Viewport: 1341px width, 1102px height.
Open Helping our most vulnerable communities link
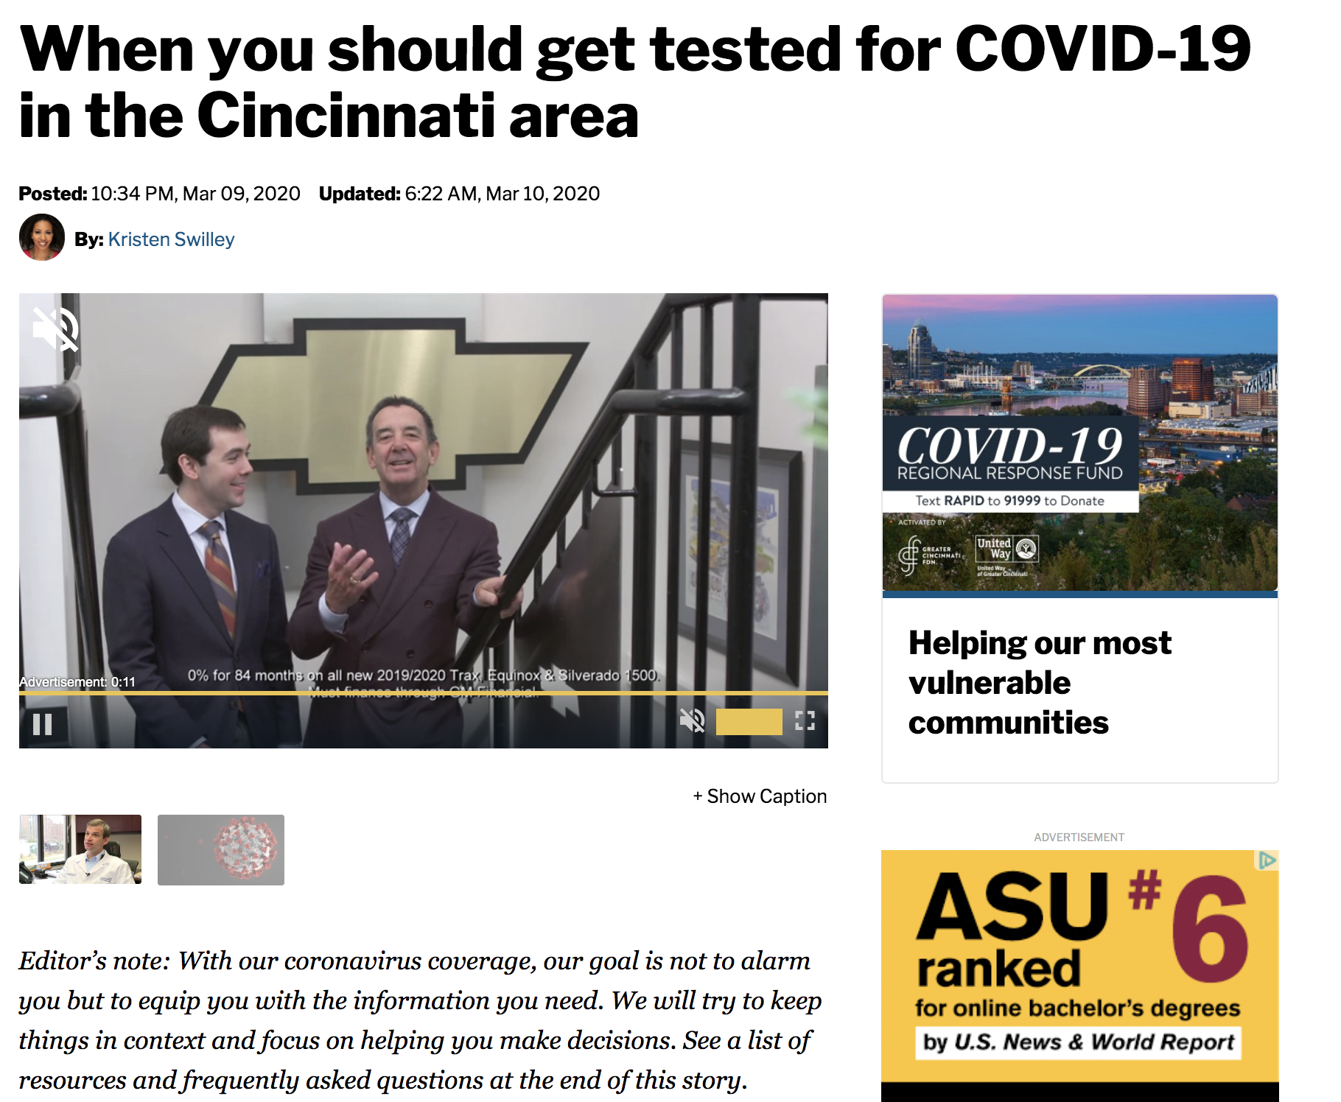[x=1040, y=682]
